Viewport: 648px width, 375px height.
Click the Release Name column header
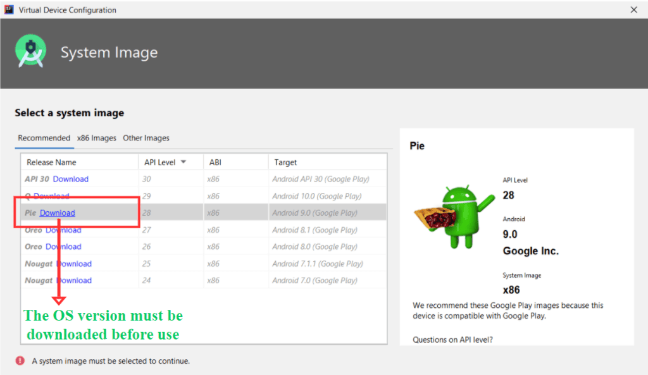coord(52,163)
